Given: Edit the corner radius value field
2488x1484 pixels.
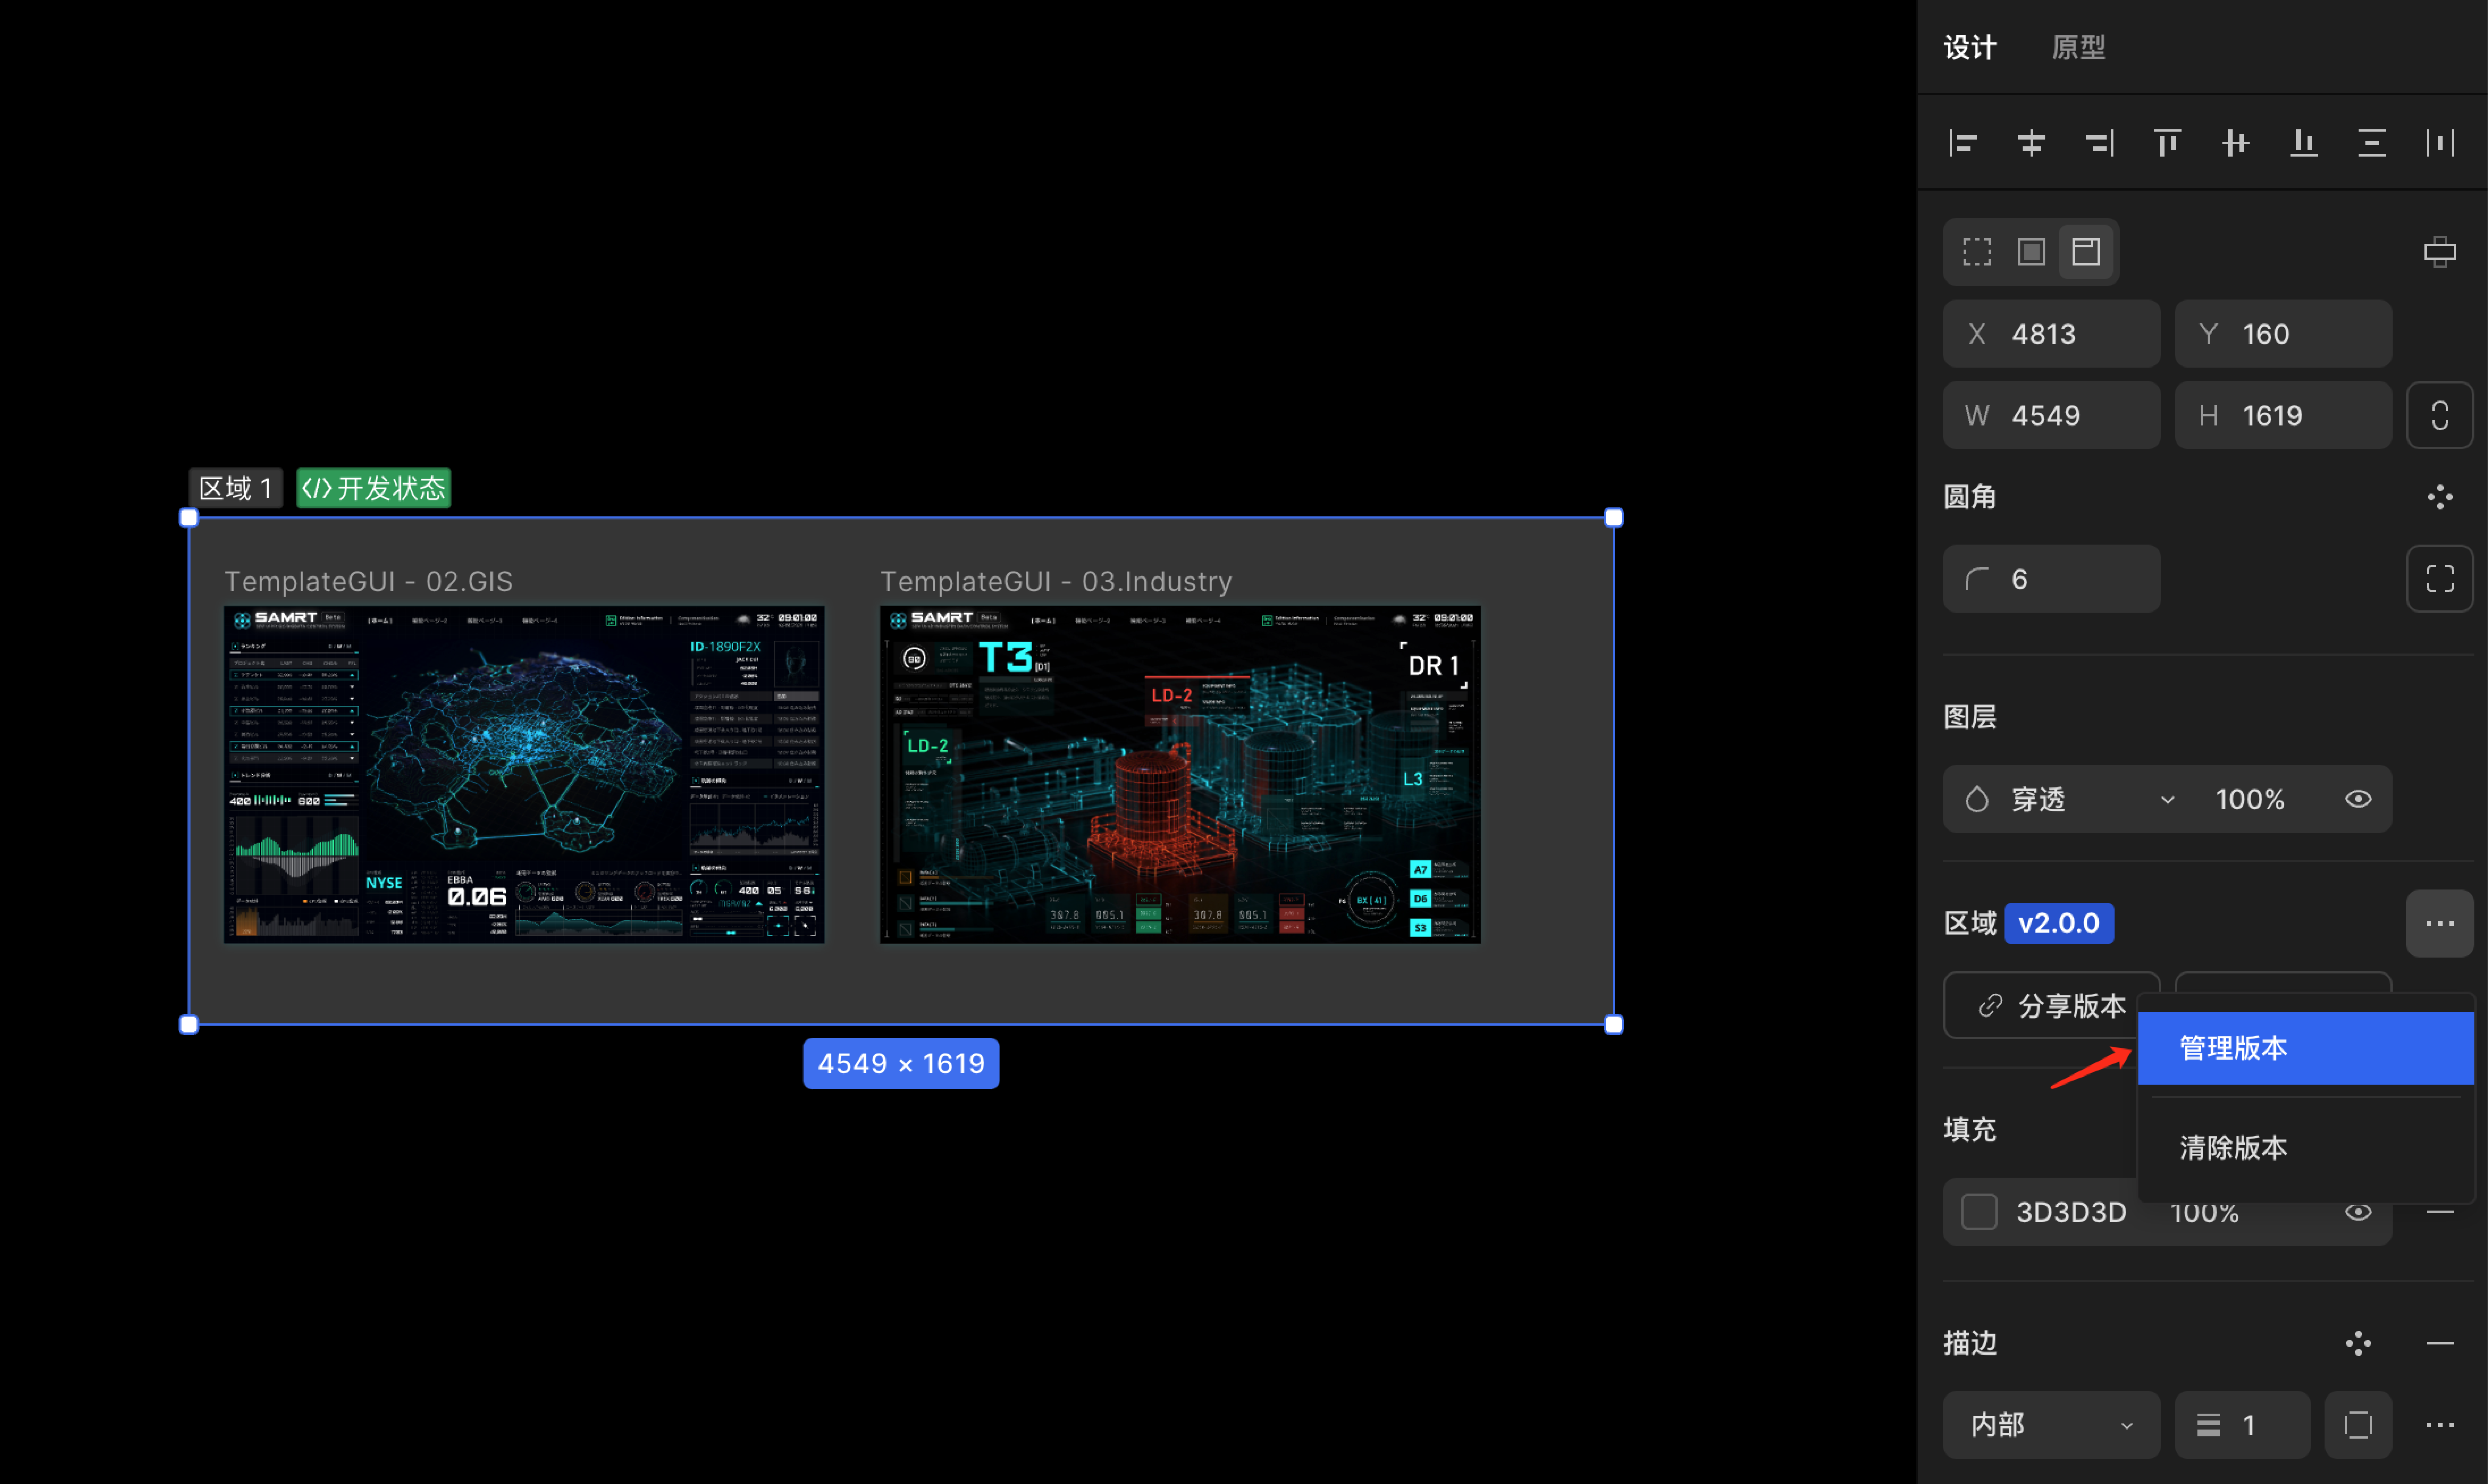Looking at the screenshot, I should 2051,579.
